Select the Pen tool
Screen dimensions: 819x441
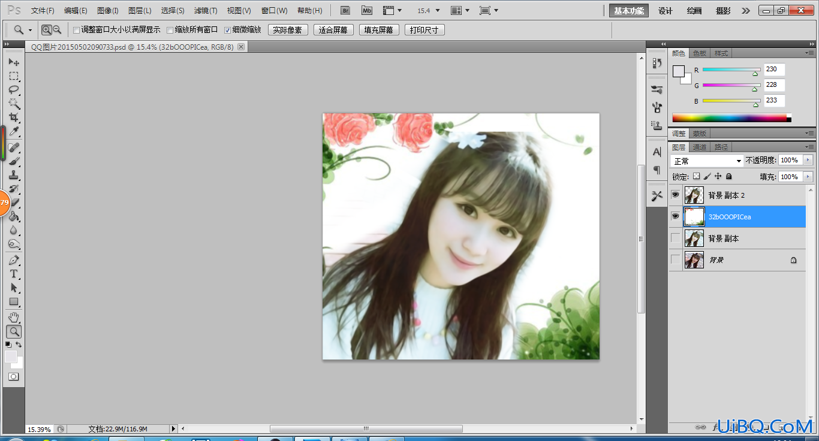click(14, 260)
